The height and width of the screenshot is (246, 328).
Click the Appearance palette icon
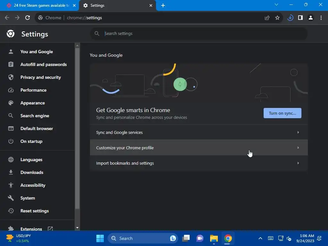[11, 103]
